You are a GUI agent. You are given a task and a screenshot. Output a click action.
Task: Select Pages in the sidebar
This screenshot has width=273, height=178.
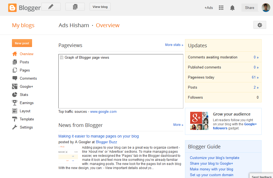click(25, 70)
